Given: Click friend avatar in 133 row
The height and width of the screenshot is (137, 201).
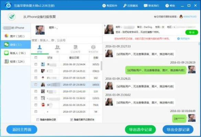Looking at the screenshot, I should (43, 91).
